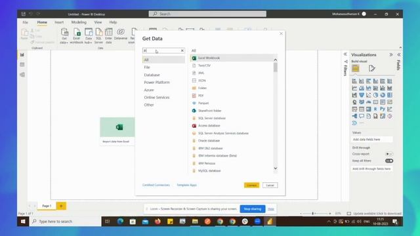Click the connector list scroll-up arrow
420x236 pixels.
point(276,60)
